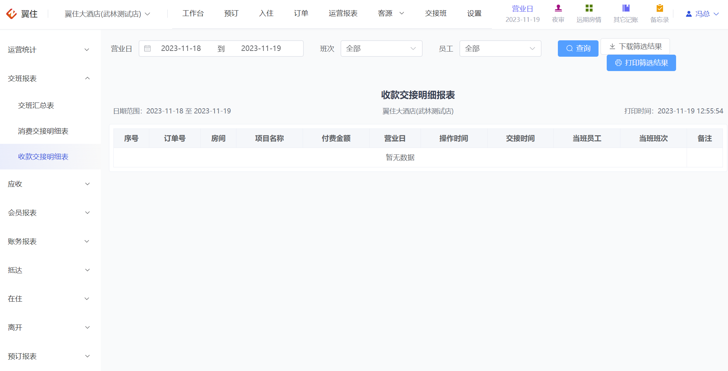Click the 备注 column header
The image size is (728, 371).
point(705,138)
